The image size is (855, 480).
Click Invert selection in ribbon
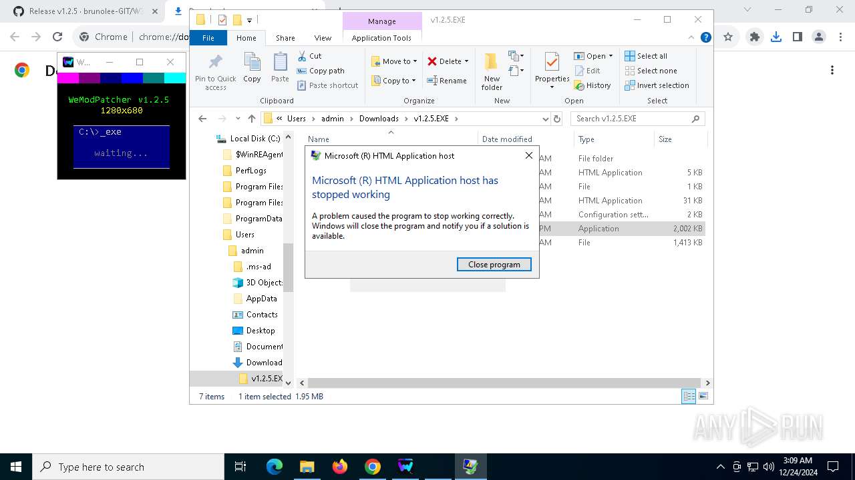click(657, 85)
